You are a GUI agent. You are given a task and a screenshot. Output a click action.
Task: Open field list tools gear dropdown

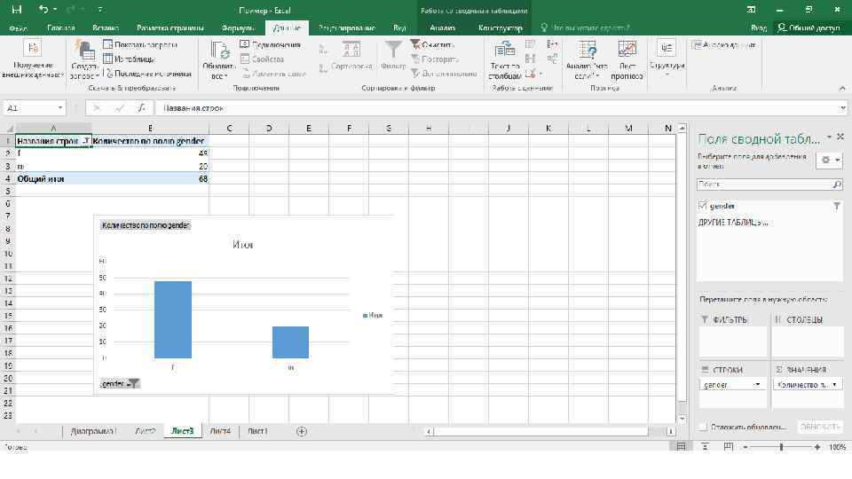coord(831,160)
